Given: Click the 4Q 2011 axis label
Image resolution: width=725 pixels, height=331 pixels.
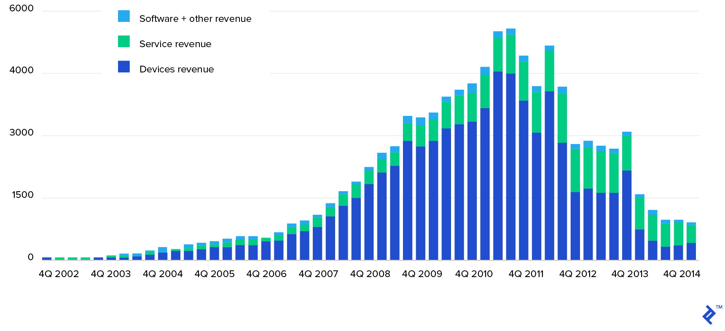Looking at the screenshot, I should coord(526,274).
